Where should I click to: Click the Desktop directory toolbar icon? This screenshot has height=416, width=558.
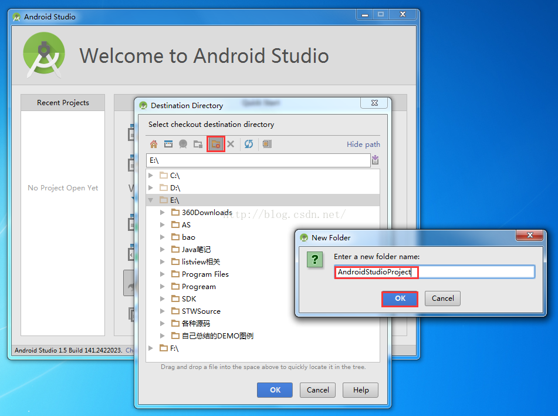tap(168, 144)
